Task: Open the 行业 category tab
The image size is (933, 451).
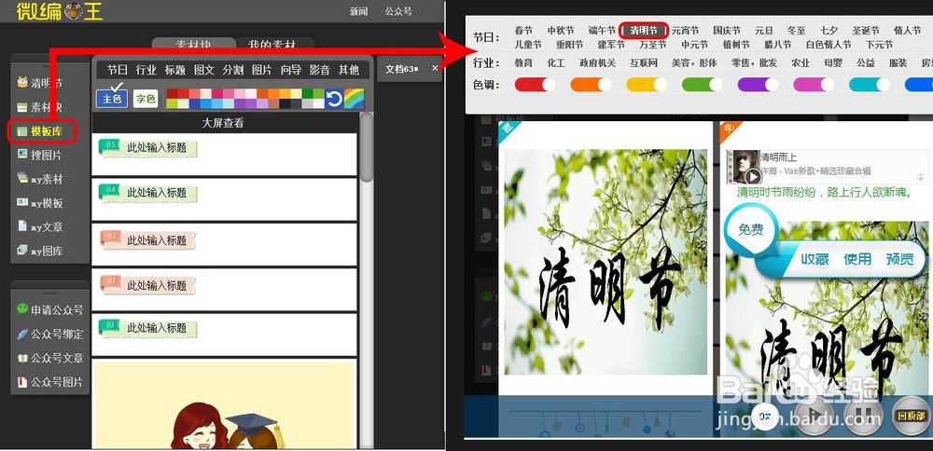Action: [x=146, y=70]
